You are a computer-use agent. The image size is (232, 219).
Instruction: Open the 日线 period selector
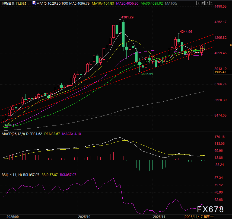coord(21,4)
